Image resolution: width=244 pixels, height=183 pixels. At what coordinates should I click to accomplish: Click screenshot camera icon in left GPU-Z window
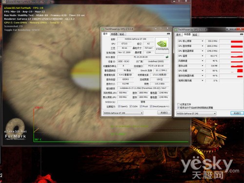tap(168, 34)
